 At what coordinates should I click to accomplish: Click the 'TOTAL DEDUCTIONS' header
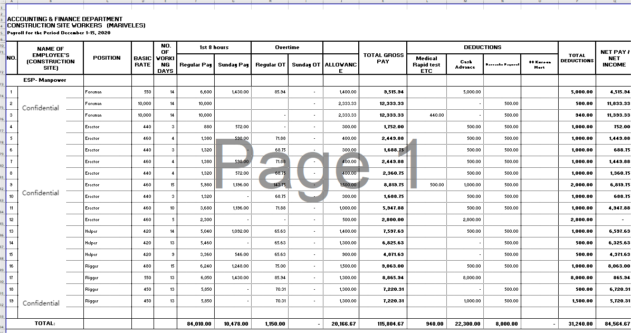point(577,58)
